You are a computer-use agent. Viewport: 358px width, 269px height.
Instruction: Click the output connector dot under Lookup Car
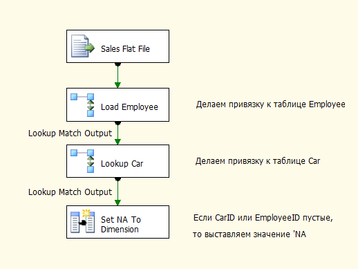tap(117, 179)
